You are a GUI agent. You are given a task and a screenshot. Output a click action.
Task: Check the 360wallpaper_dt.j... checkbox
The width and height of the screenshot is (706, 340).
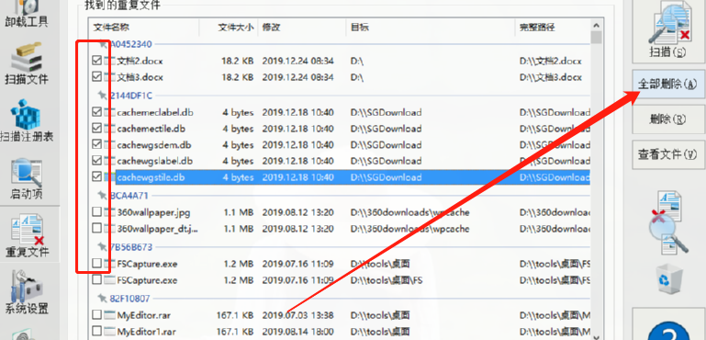coord(96,228)
